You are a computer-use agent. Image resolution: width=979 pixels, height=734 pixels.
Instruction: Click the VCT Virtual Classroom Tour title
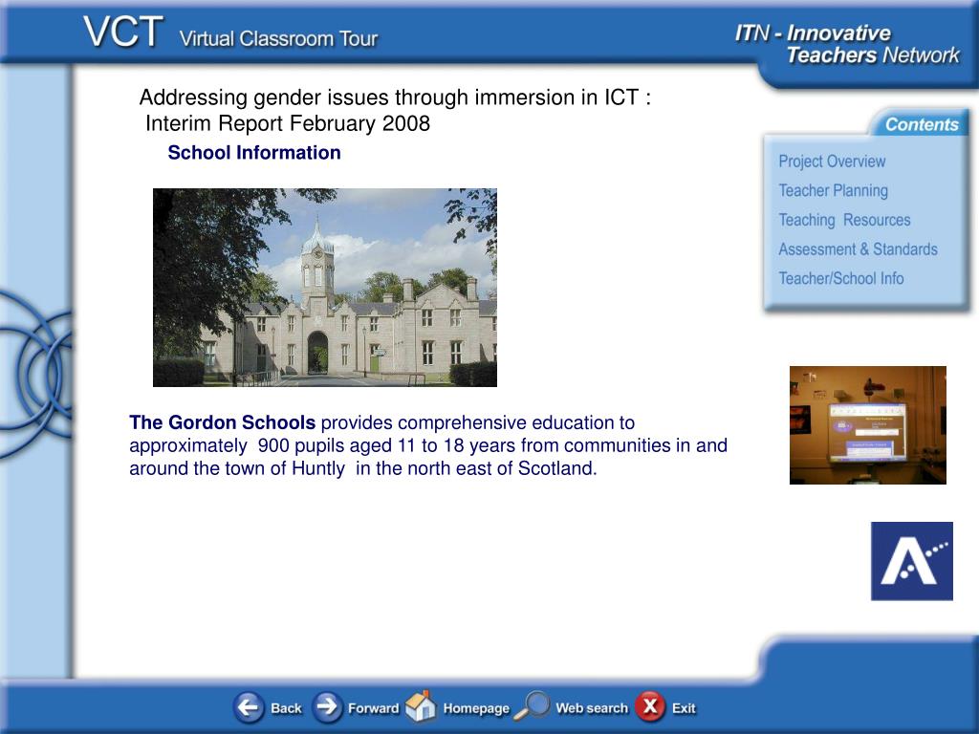[230, 33]
